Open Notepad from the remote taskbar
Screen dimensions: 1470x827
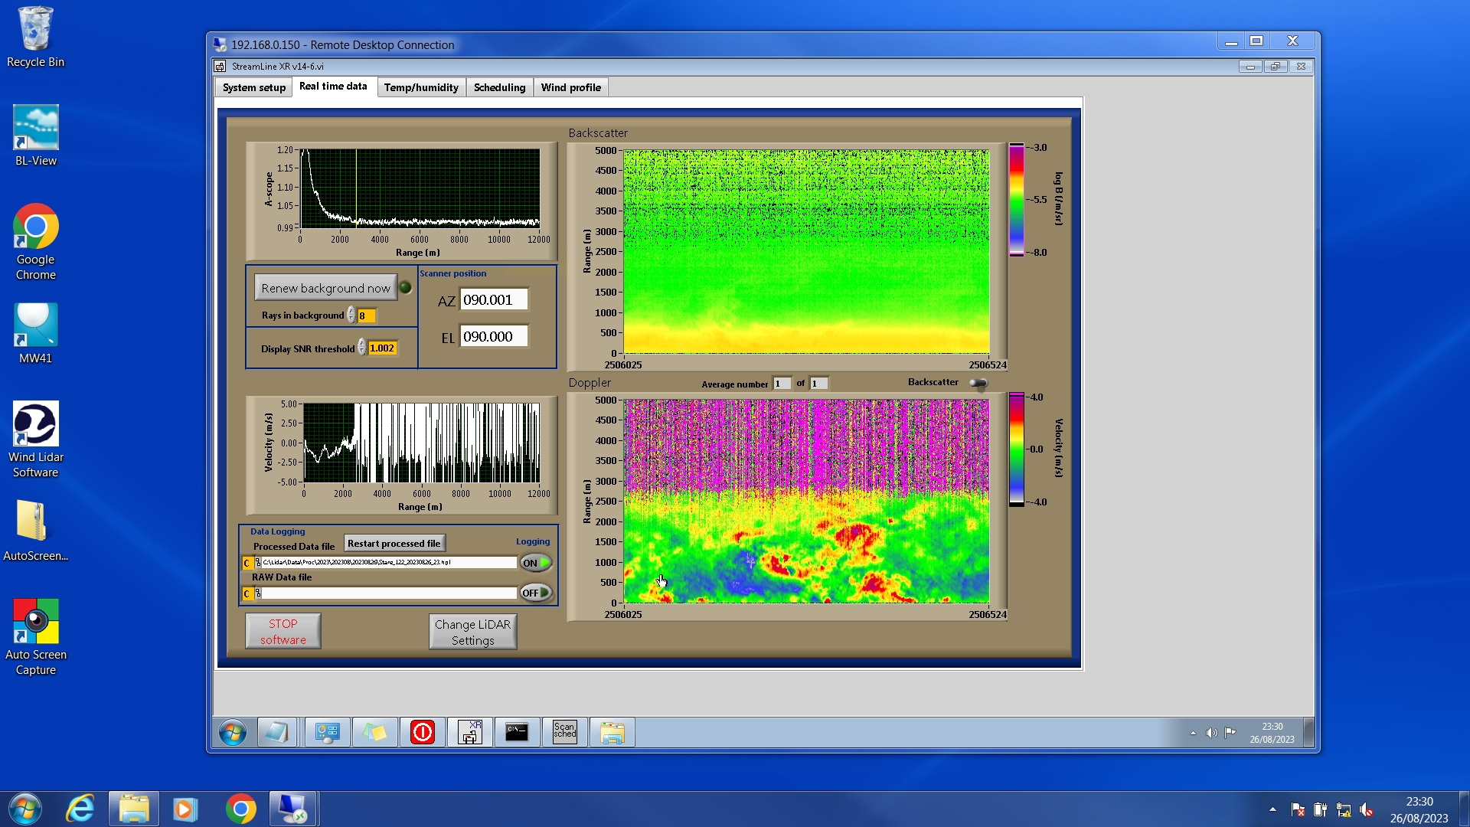point(276,733)
